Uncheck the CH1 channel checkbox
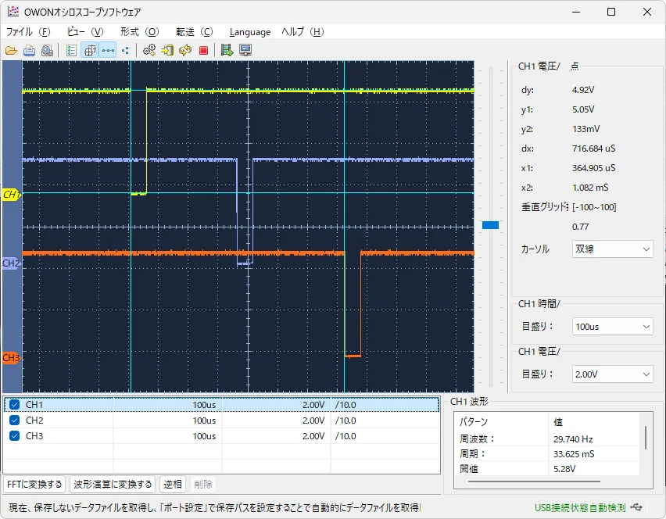The height and width of the screenshot is (519, 666). 14,404
